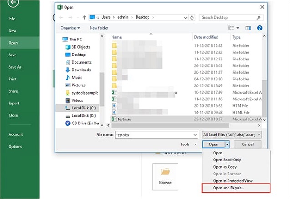Open Documents in the navigation pane
Image resolution: width=290 pixels, height=199 pixels.
(x=78, y=62)
